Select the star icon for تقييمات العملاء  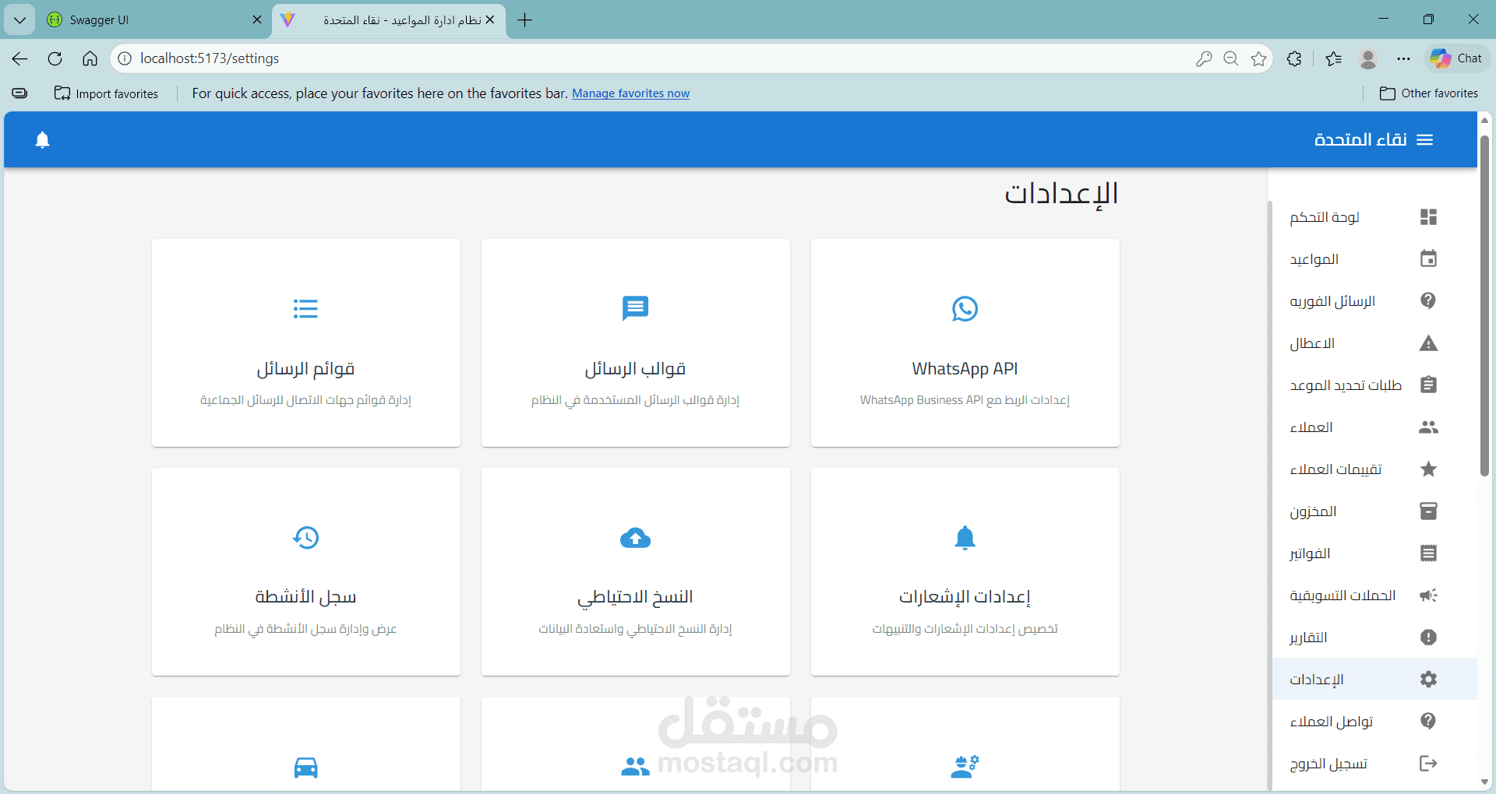(x=1428, y=469)
